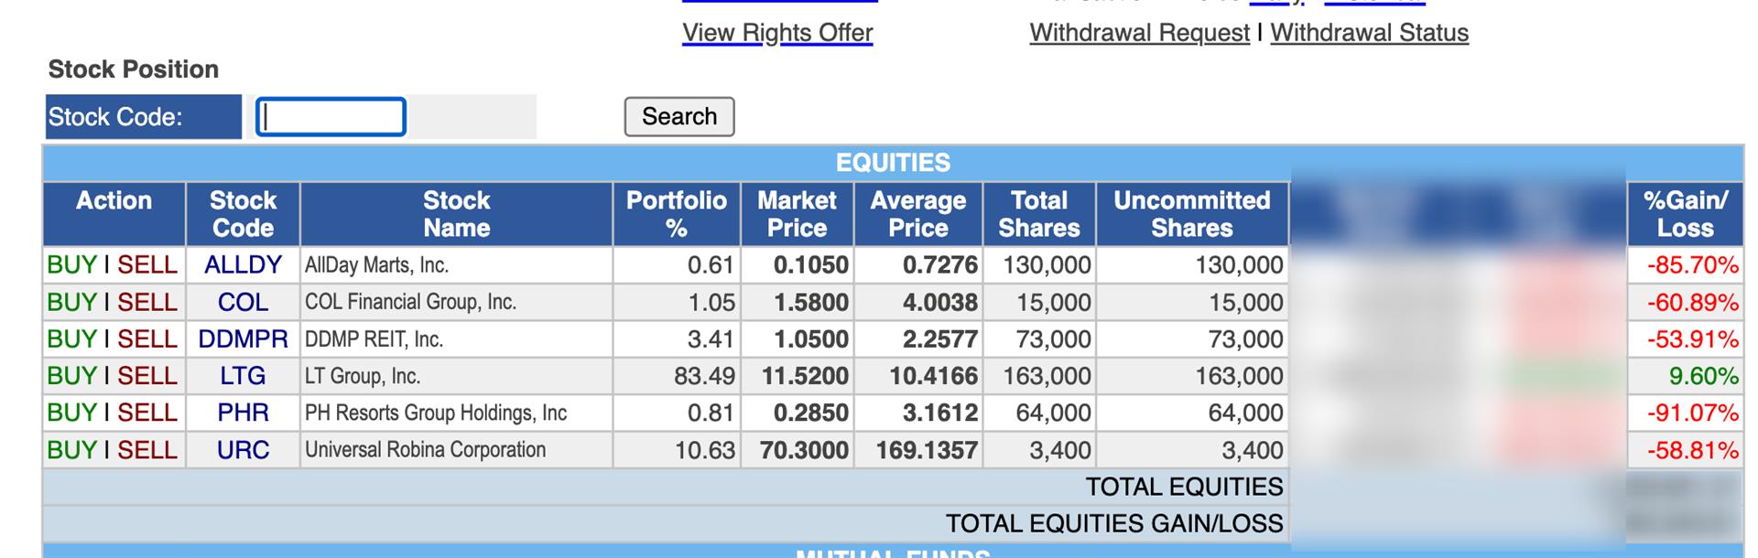Click BUY for DDMPR
This screenshot has height=558, width=1758.
[71, 339]
